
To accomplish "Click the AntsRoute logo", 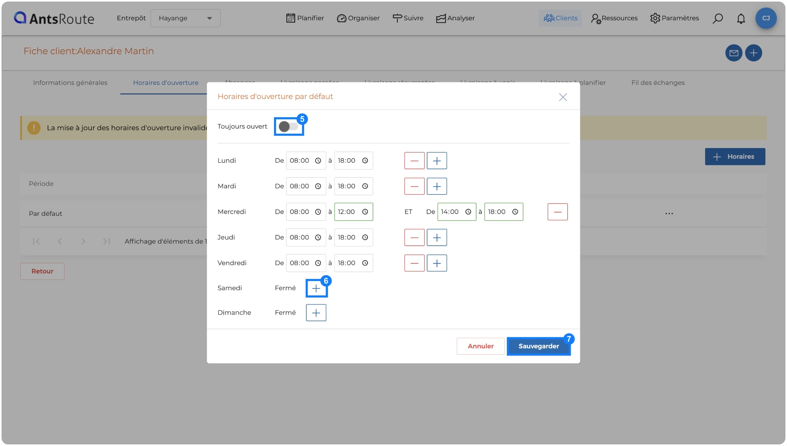I will point(54,18).
